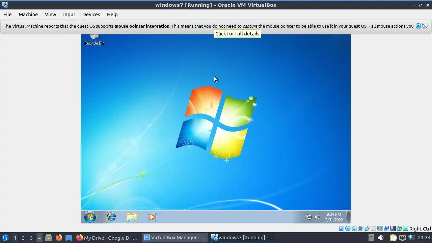432x243 pixels.
Task: Open the hard disk activity indicator
Action: (x=341, y=228)
